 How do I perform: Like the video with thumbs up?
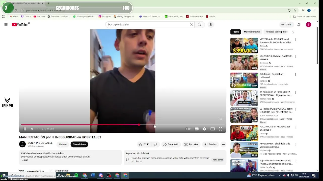click(x=144, y=144)
